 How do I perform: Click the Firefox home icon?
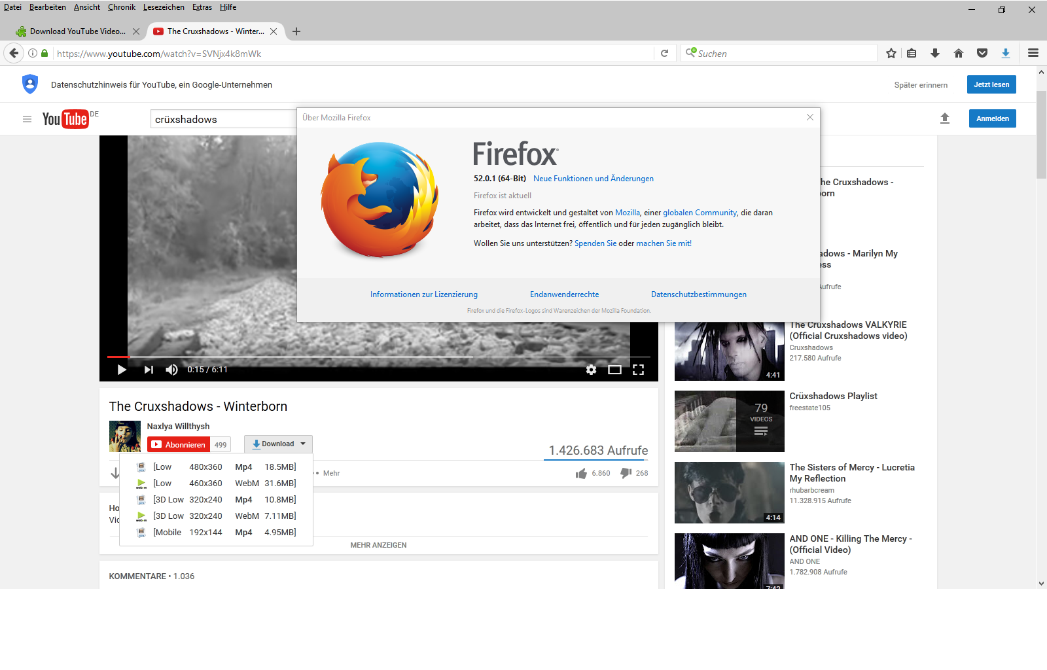click(x=959, y=54)
